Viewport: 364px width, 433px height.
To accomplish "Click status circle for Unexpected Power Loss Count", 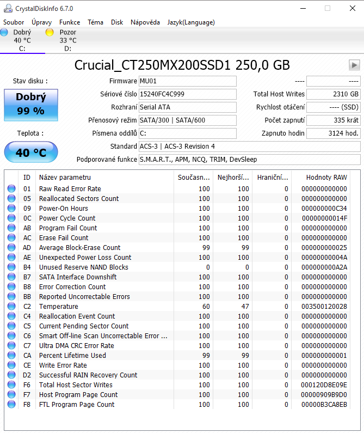I will (11, 258).
